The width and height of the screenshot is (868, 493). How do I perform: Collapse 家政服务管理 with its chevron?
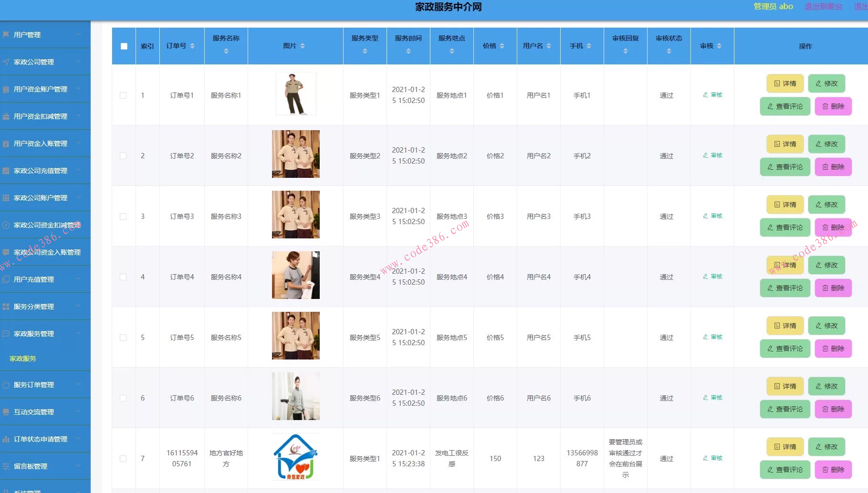[x=78, y=333]
